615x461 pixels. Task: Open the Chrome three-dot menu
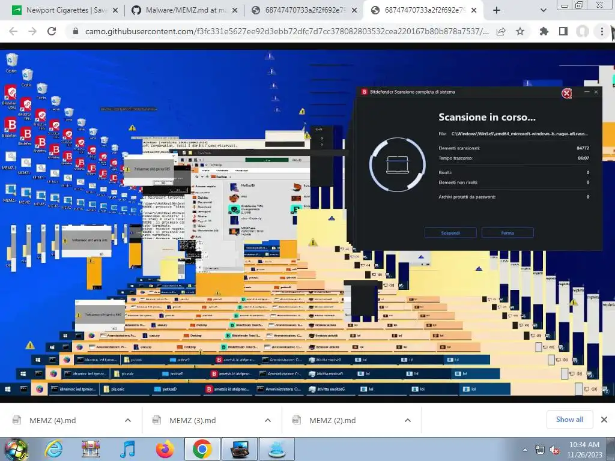tap(602, 31)
